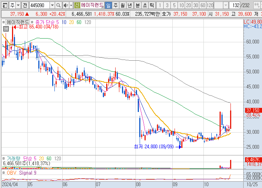Image resolution: width=262 pixels, height=188 pixels.
Task: Click the HC:-43,2 value at top right
Action: pyautogui.click(x=253, y=26)
